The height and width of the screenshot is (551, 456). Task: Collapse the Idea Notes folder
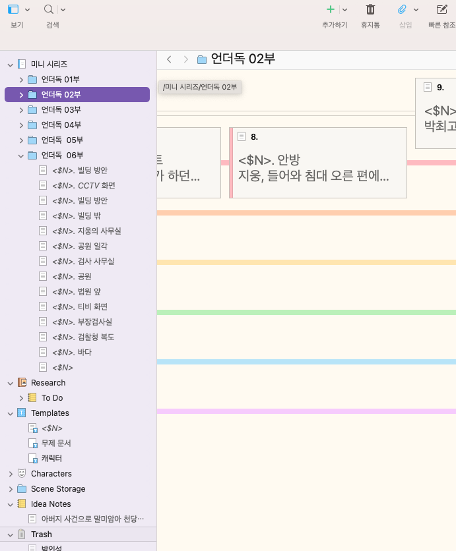pyautogui.click(x=11, y=505)
